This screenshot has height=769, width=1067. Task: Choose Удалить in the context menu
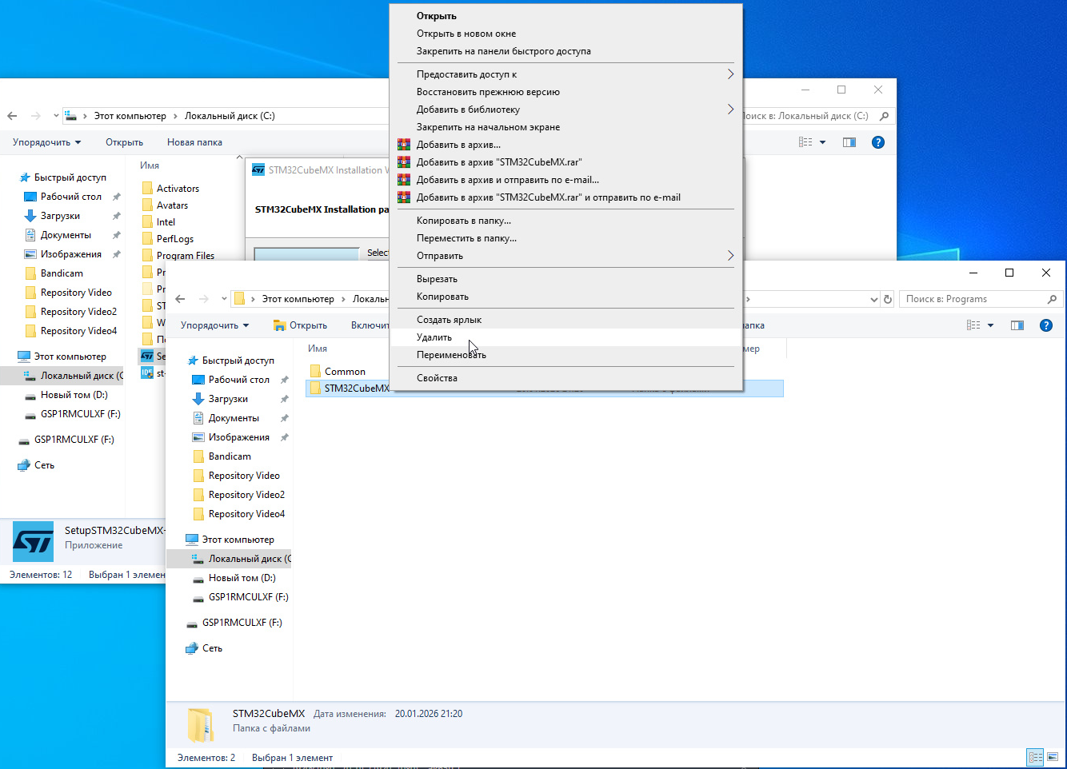point(565,337)
